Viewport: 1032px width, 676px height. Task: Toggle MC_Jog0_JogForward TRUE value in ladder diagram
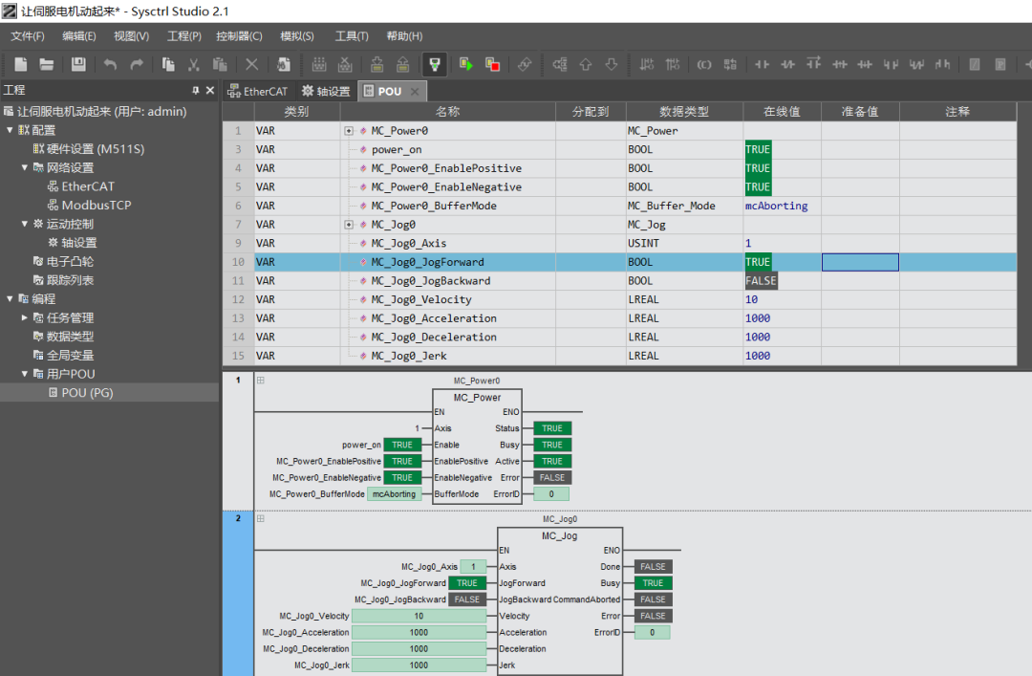pyautogui.click(x=466, y=583)
